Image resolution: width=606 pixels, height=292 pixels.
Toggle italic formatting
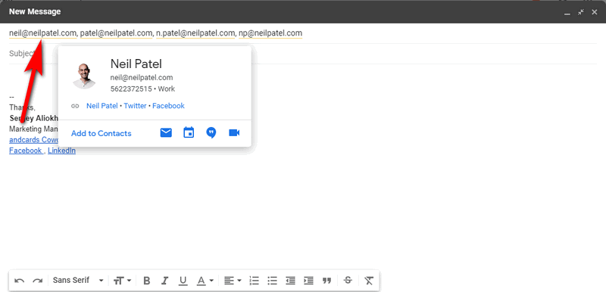click(165, 281)
